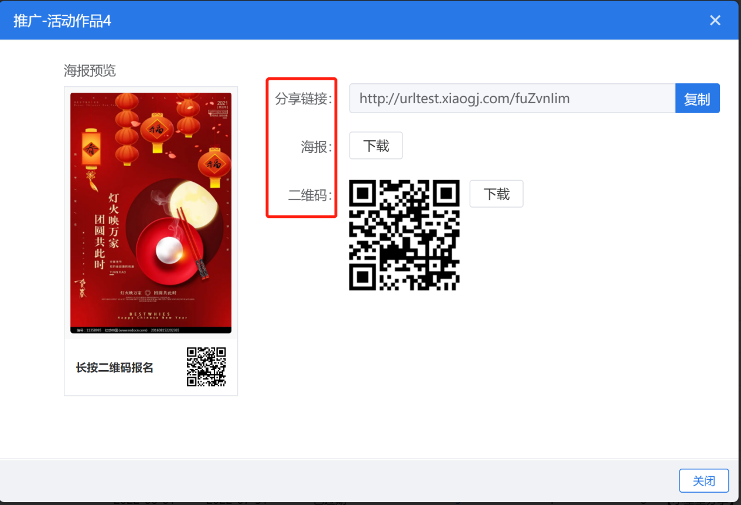Viewport: 741px width, 505px height.
Task: Download the poster via 海报 下载 button
Action: click(376, 145)
